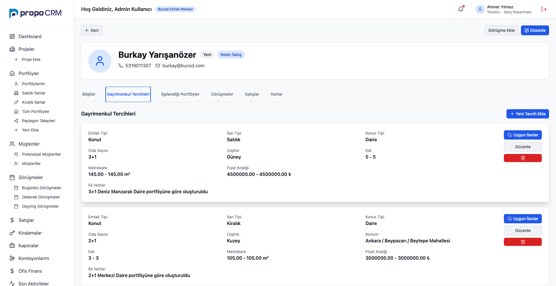The image size is (556, 286).
Task: Click the area value 145.00 - 145.00 m²
Action: [x=109, y=174]
